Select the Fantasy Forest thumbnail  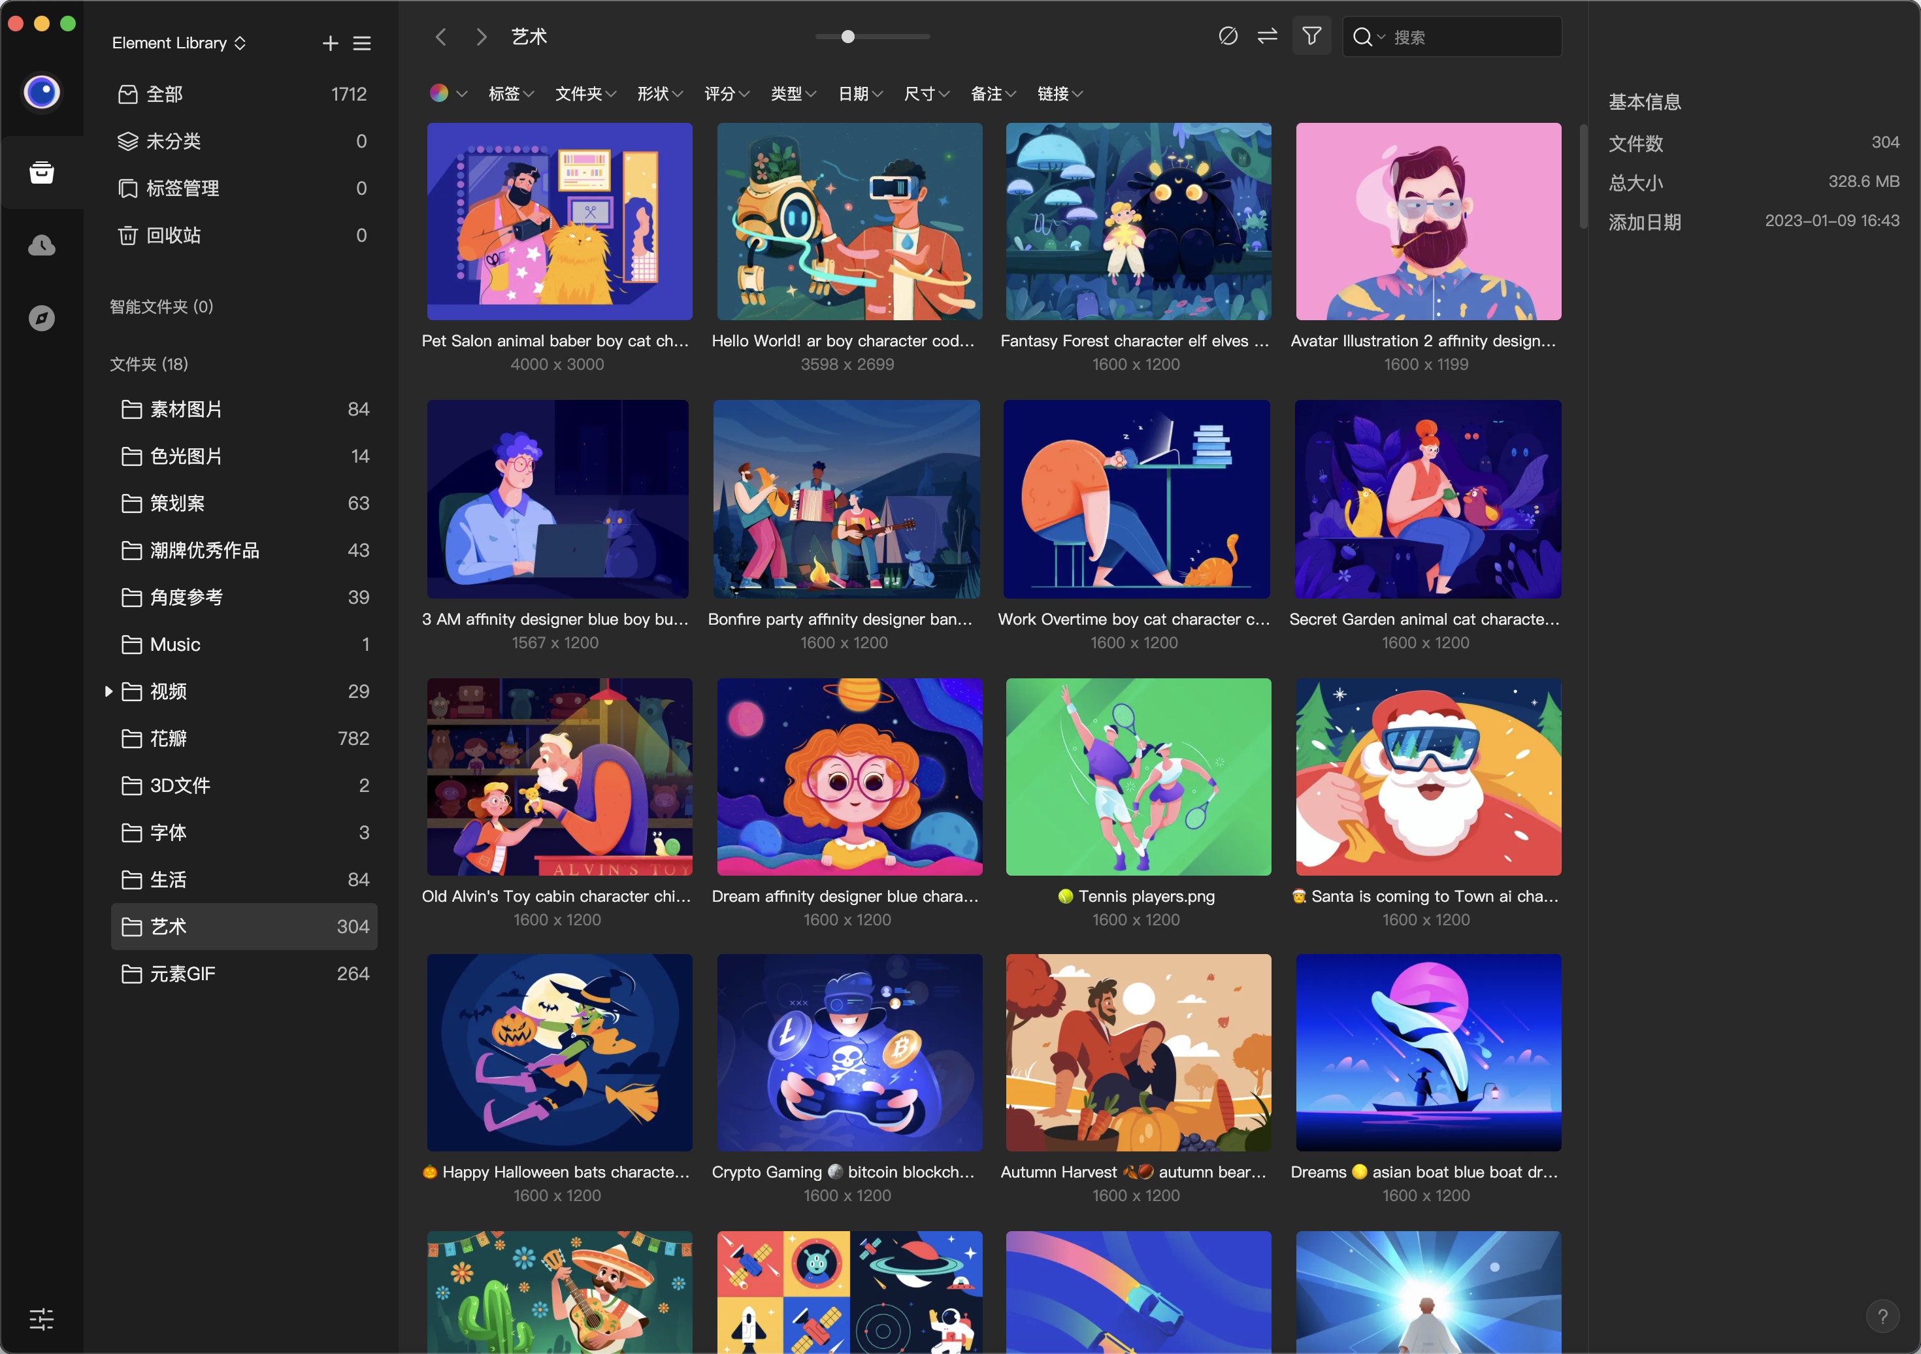1138,221
